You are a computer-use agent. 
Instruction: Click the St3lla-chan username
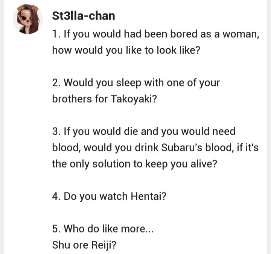(x=84, y=16)
